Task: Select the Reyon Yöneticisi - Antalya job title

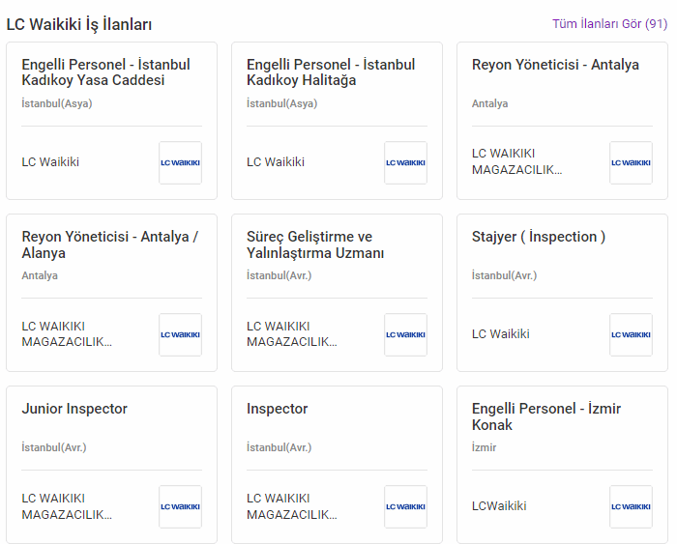Action: (555, 65)
